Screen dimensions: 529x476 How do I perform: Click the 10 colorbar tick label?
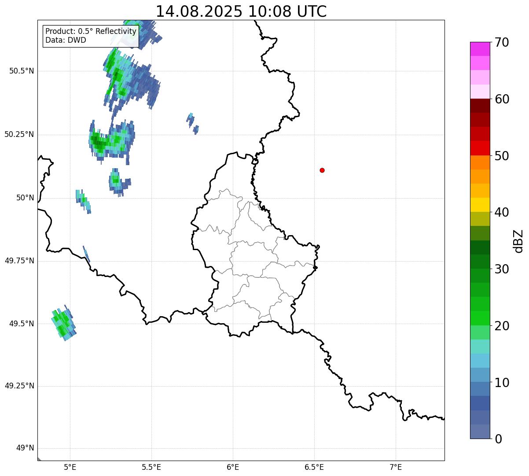pos(502,383)
